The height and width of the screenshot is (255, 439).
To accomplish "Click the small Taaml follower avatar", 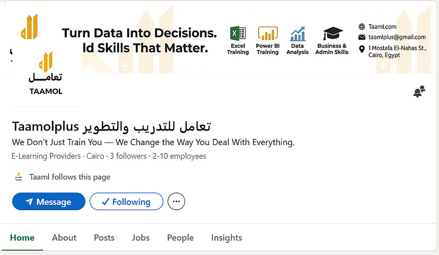I will click(18, 177).
